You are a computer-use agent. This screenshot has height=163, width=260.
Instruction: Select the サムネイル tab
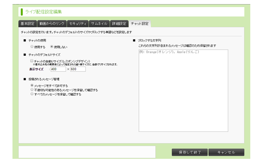(x=99, y=24)
